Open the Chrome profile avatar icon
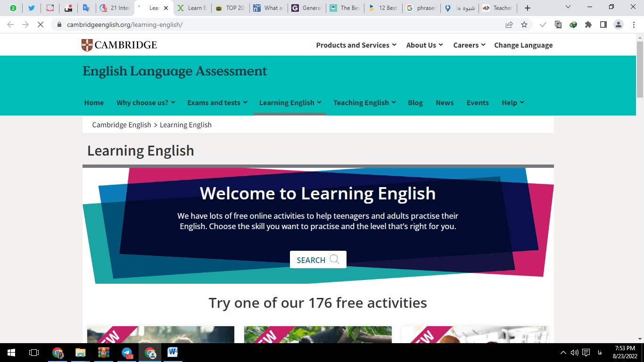Screen dimensions: 644x362 coord(619,25)
